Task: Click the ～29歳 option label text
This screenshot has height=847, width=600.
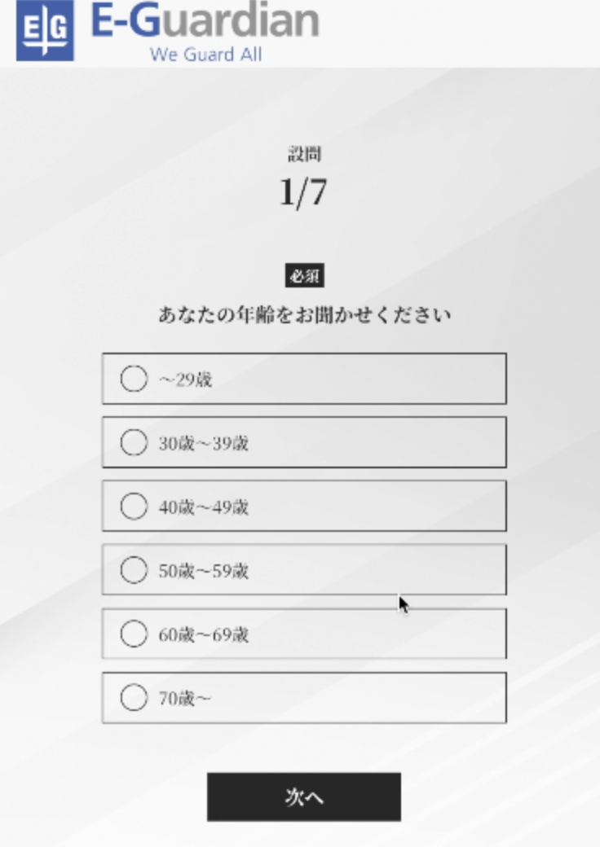Action: (185, 380)
